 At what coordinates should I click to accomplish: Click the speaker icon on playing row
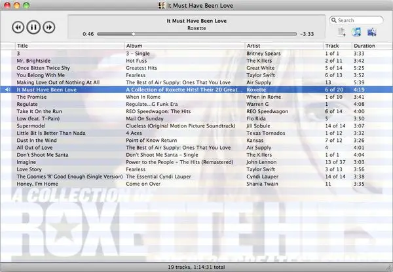click(7, 90)
